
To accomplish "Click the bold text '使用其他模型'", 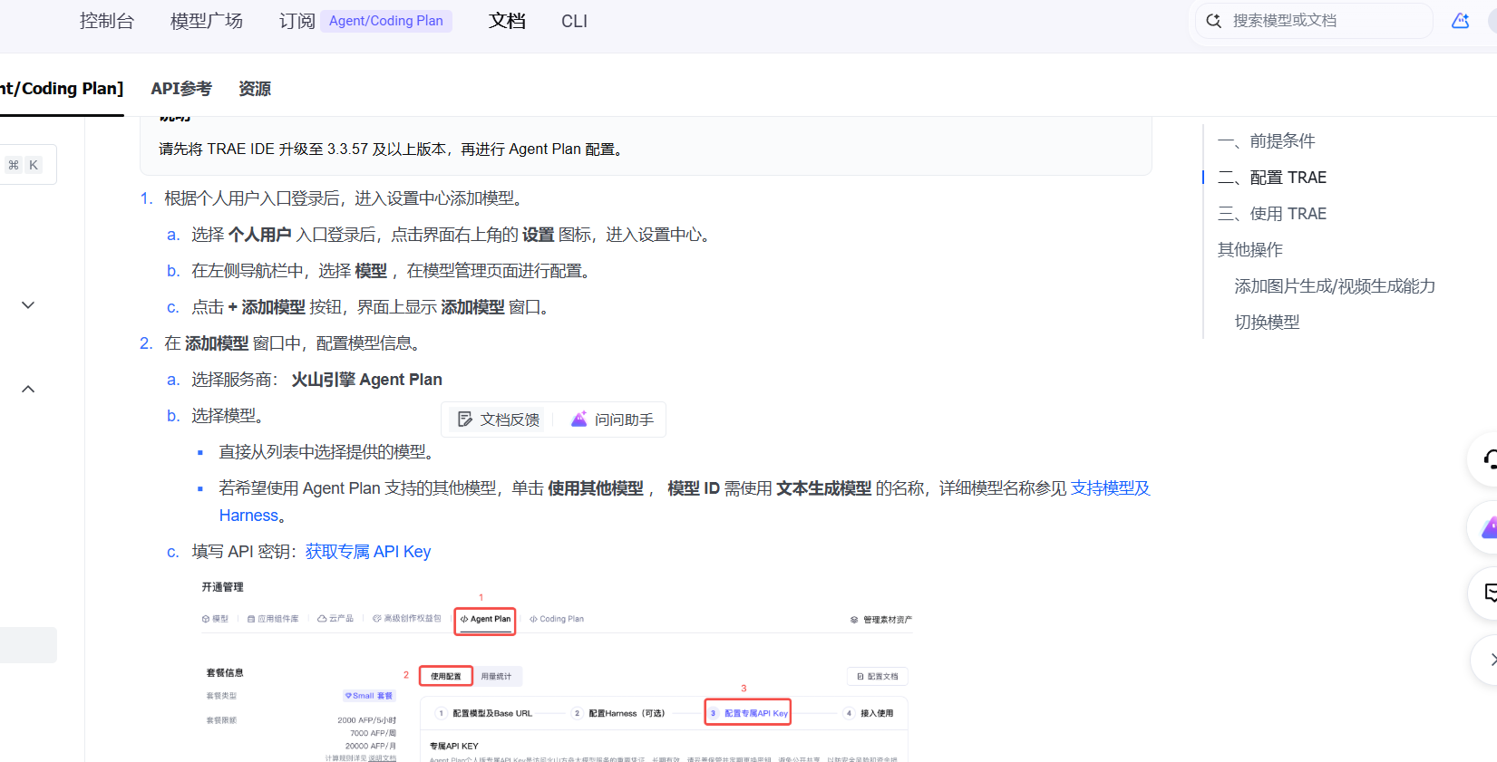I will [596, 488].
